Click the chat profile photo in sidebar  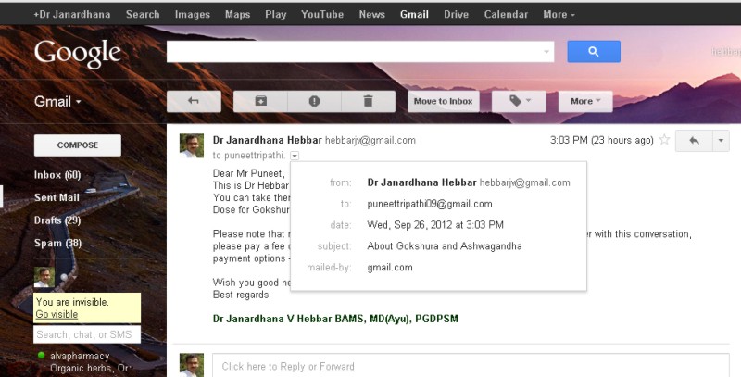point(44,277)
